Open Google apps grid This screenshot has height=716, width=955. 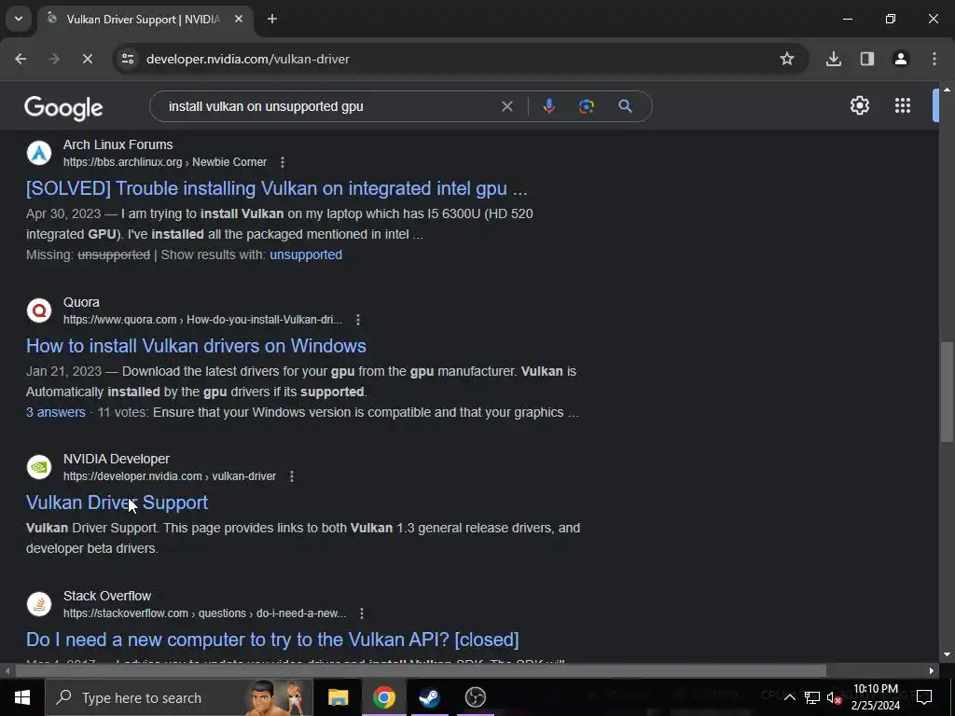pos(903,105)
